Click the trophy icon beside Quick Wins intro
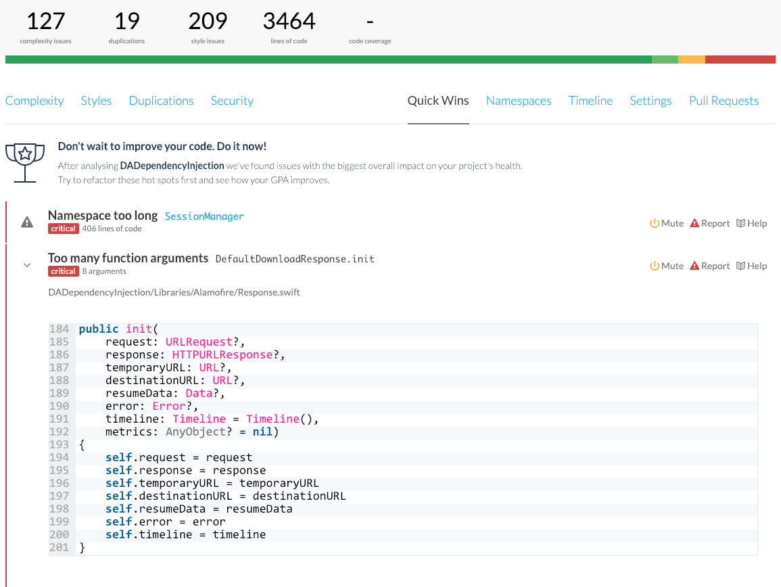 [25, 162]
